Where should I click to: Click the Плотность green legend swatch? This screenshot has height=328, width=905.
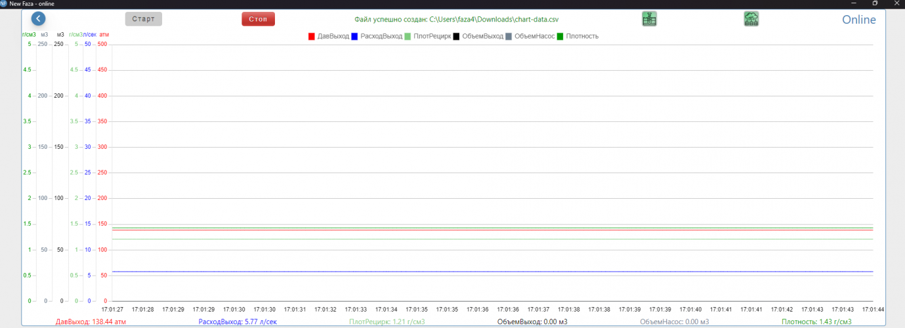coord(560,36)
